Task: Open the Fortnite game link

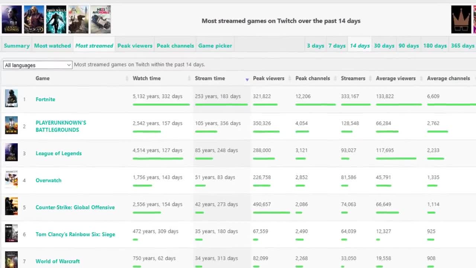Action: (45, 99)
